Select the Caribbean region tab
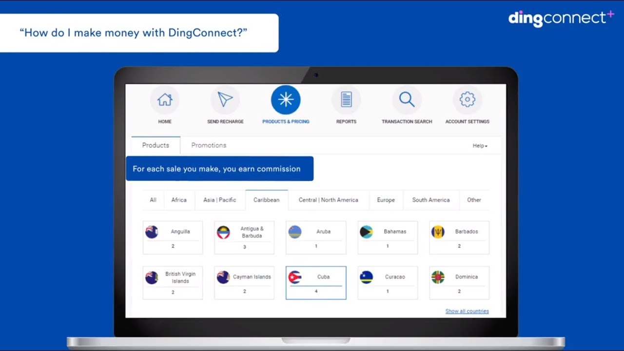 point(267,200)
